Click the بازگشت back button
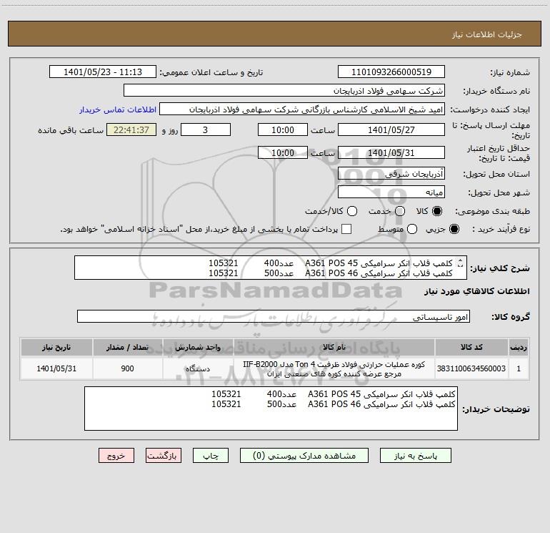The height and width of the screenshot is (533, 550). pyautogui.click(x=164, y=456)
